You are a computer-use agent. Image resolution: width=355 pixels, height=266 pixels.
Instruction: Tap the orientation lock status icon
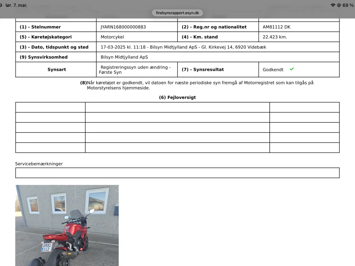pos(339,5)
